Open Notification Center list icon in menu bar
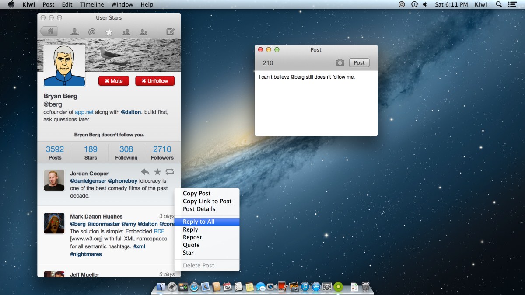This screenshot has width=525, height=295. pyautogui.click(x=512, y=4)
